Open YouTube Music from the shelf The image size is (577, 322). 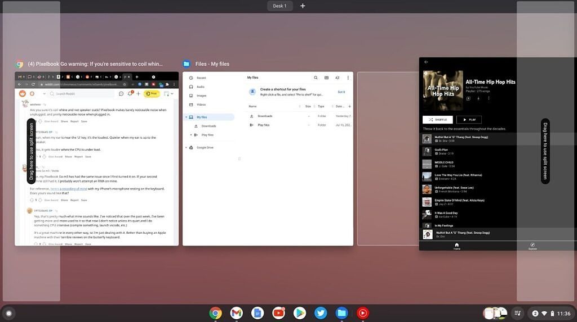click(x=362, y=313)
